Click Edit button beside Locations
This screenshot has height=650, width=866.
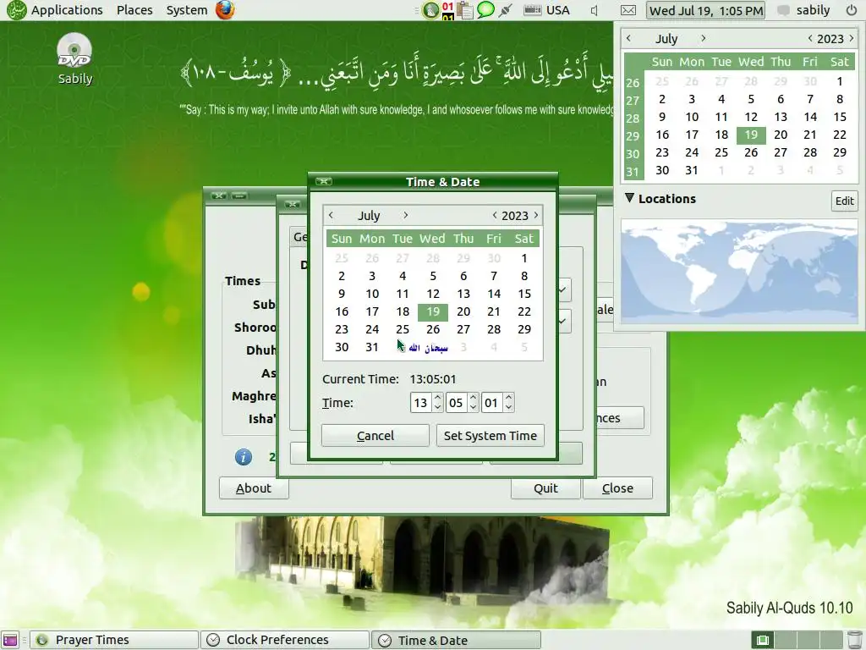pyautogui.click(x=844, y=201)
